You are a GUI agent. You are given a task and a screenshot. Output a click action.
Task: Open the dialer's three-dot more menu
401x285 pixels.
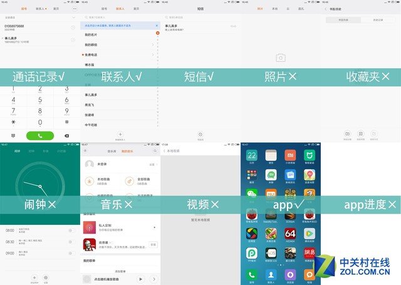pyautogui.click(x=75, y=9)
